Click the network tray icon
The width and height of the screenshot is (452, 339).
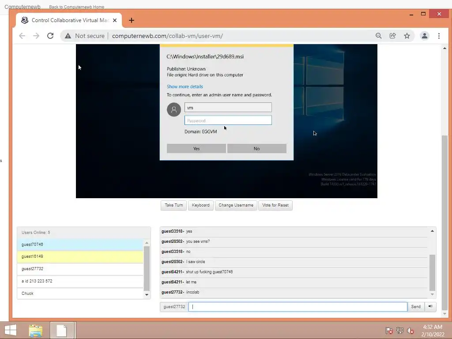(x=400, y=331)
